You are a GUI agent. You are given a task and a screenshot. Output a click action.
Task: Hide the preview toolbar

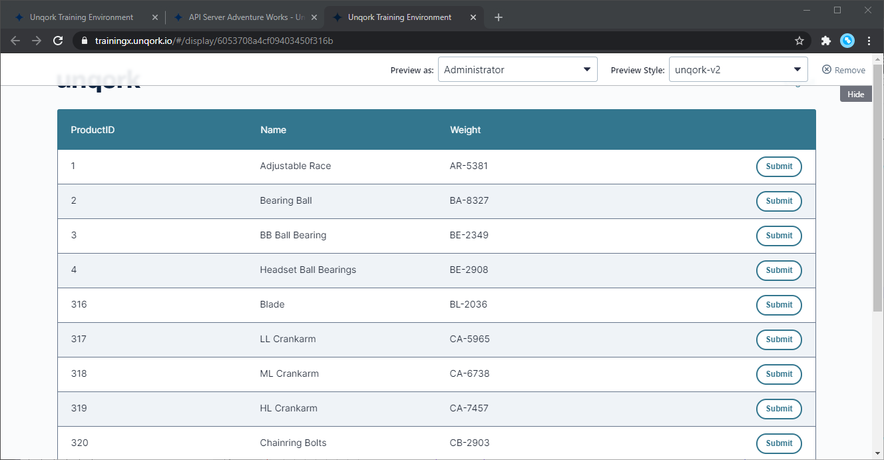click(855, 94)
